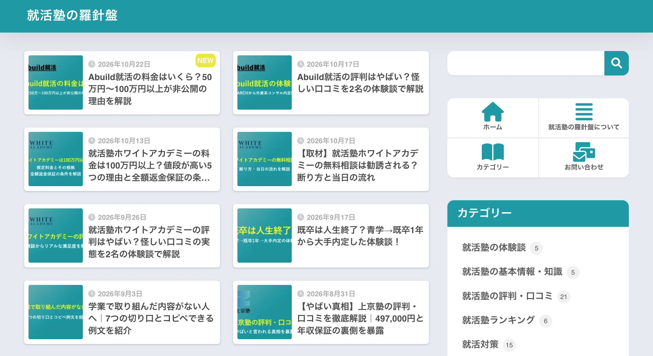Open thumbnail of 既卒は人生終了 article
The height and width of the screenshot is (356, 653).
click(265, 236)
